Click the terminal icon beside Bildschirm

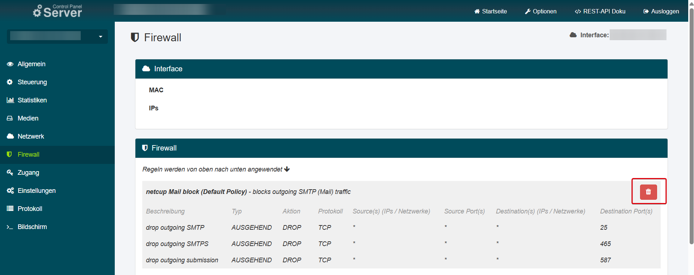coord(10,227)
